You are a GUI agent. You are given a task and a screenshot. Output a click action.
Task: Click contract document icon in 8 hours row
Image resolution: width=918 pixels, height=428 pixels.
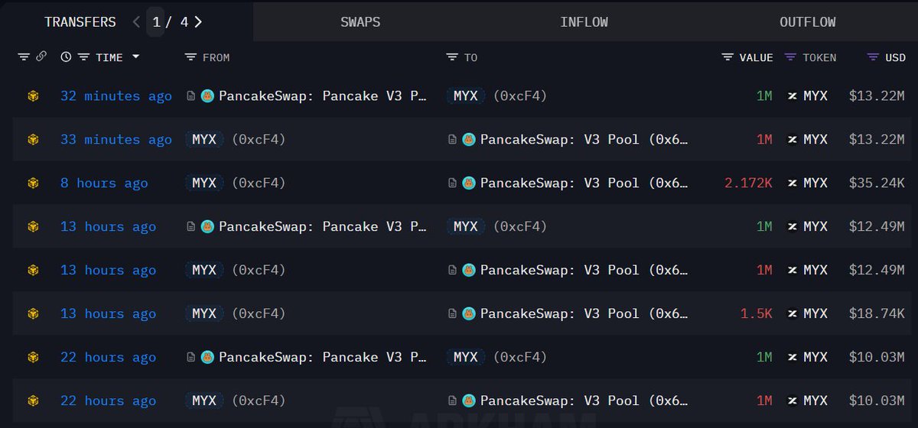click(x=452, y=183)
